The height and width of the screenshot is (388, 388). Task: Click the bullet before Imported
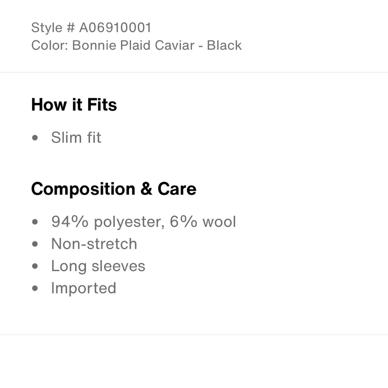35,288
